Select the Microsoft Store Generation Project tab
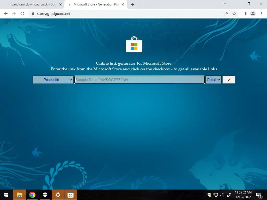The height and width of the screenshot is (200, 267). (x=96, y=5)
